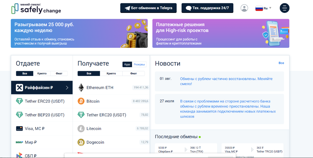Select 'Ethereum ETH' to receive
Image resolution: width=313 pixels, height=158 pixels.
111,88
